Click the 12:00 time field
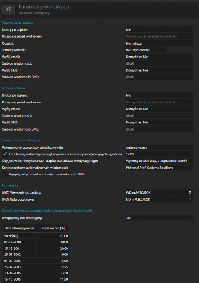 click(x=159, y=154)
